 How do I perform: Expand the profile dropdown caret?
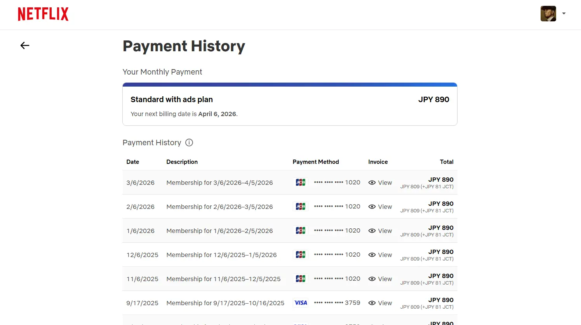[564, 14]
